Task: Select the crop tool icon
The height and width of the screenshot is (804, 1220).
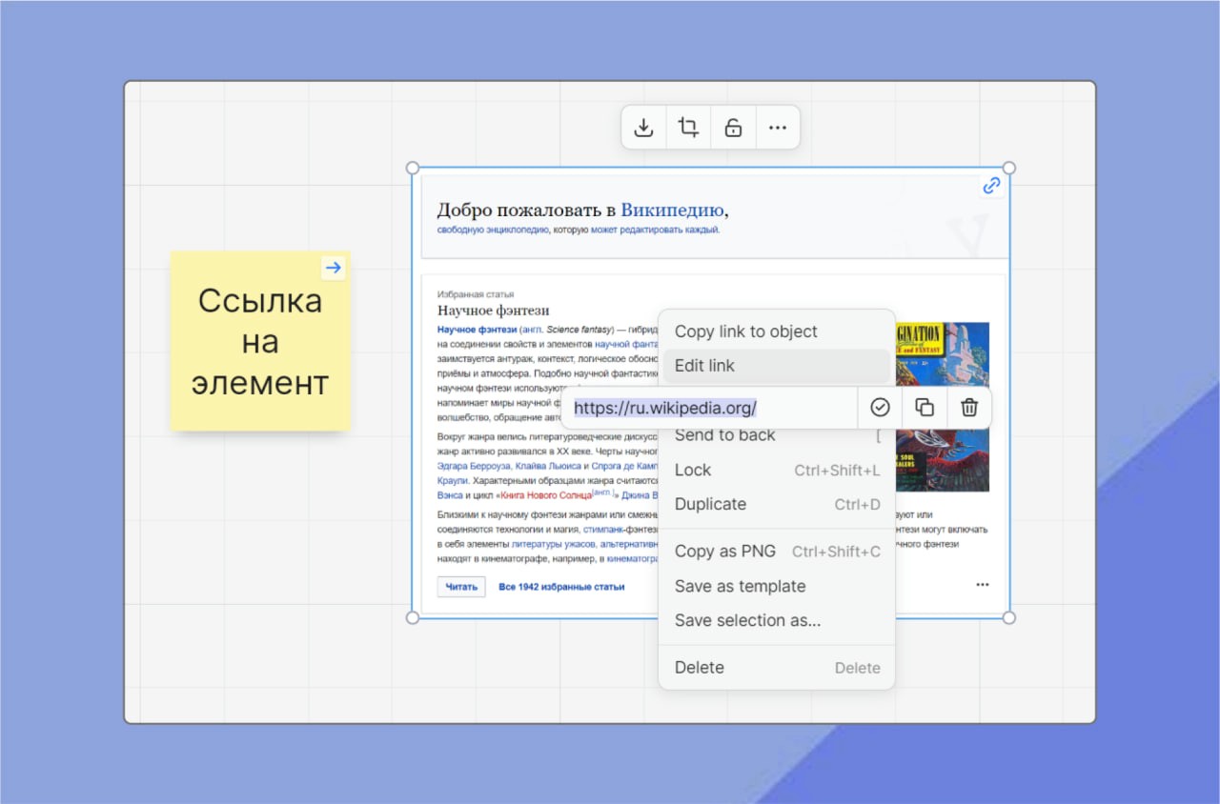Action: point(688,128)
